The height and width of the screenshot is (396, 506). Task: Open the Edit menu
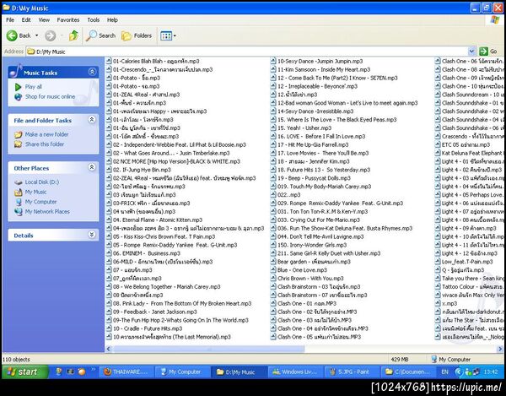pos(26,19)
